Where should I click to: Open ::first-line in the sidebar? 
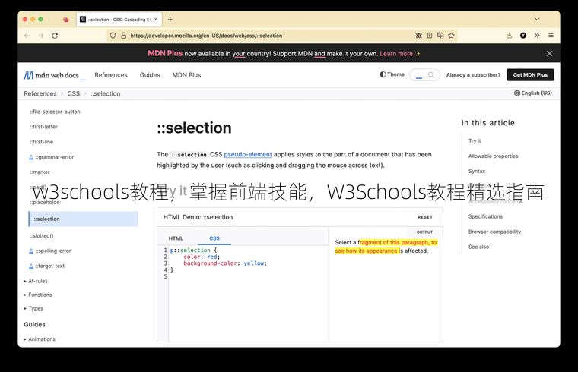coord(41,142)
